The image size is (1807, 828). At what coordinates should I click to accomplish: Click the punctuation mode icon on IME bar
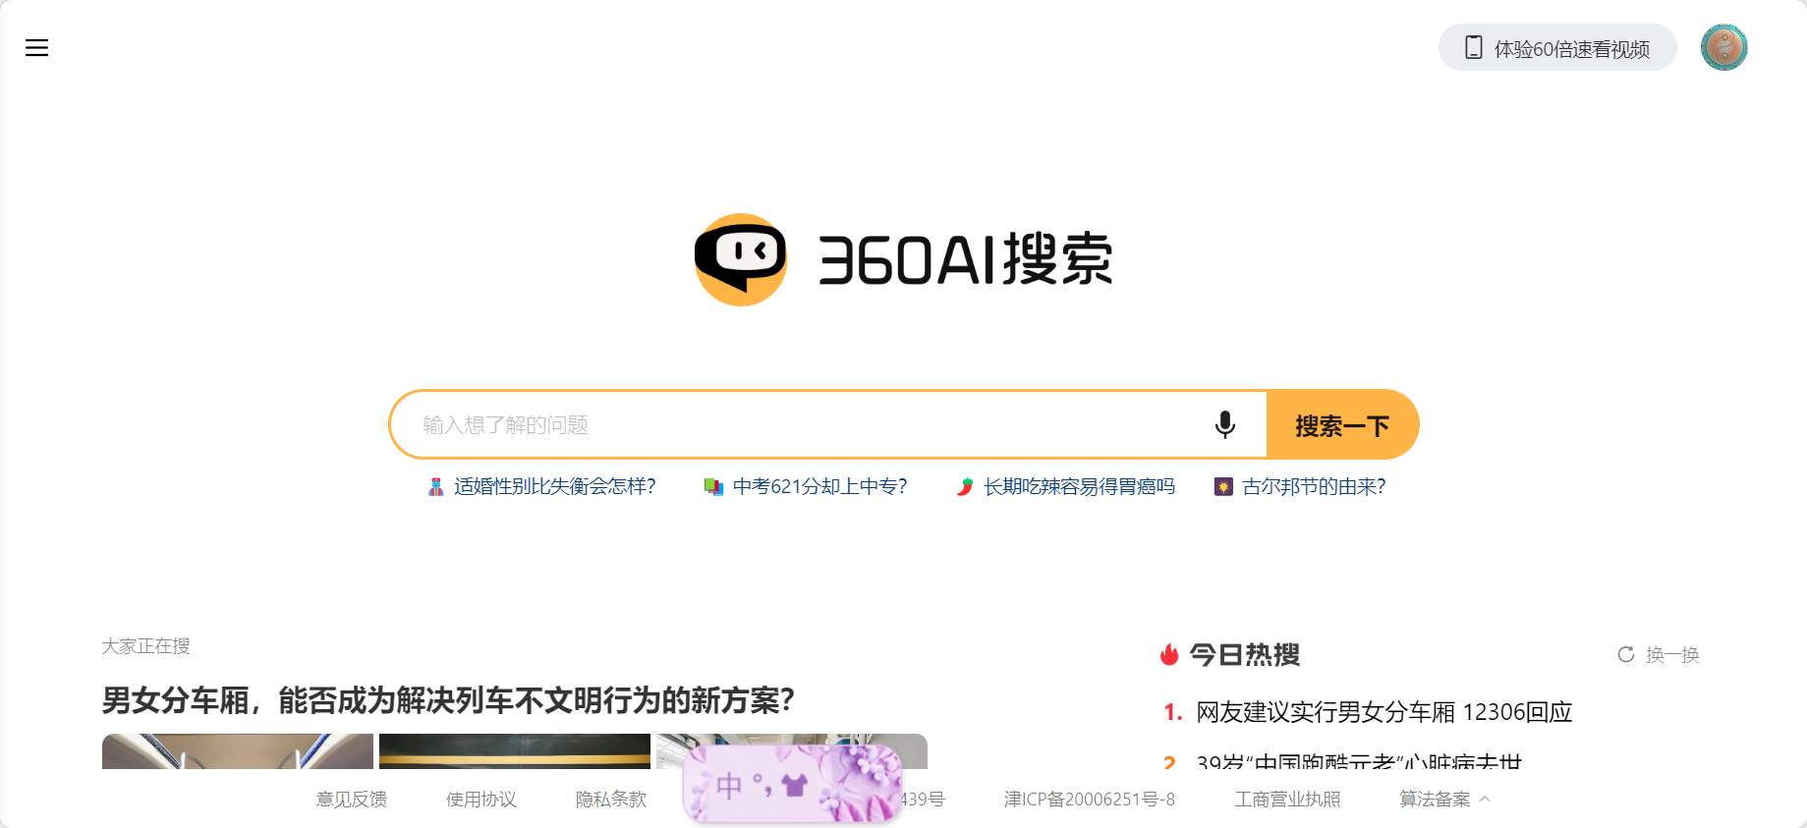762,785
